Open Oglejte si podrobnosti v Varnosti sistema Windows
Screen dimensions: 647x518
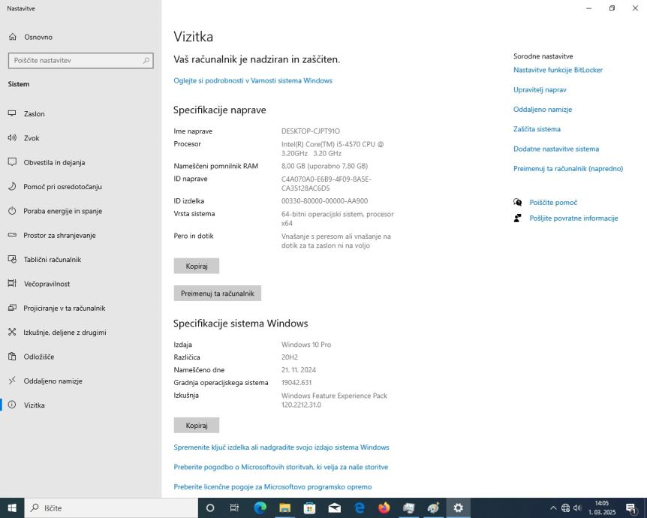pos(253,80)
